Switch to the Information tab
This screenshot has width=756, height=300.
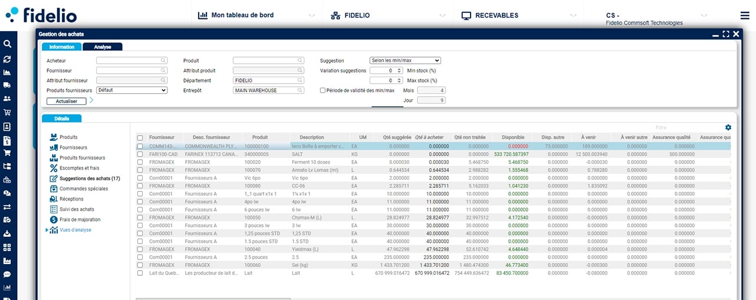(x=61, y=47)
